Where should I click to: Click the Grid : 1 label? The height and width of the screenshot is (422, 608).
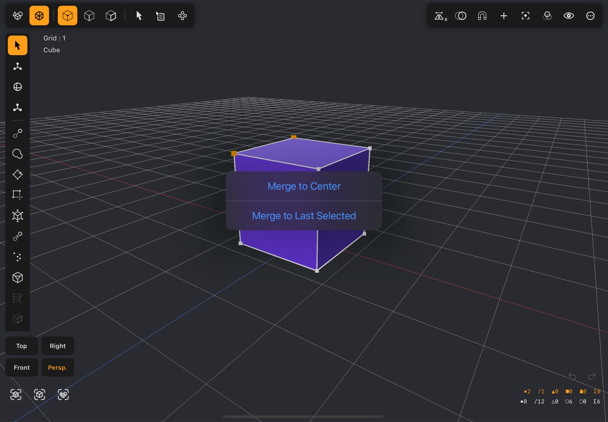click(x=54, y=38)
